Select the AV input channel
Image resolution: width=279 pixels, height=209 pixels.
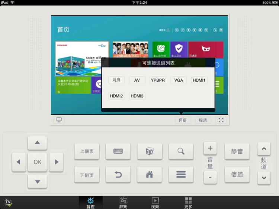click(x=137, y=80)
